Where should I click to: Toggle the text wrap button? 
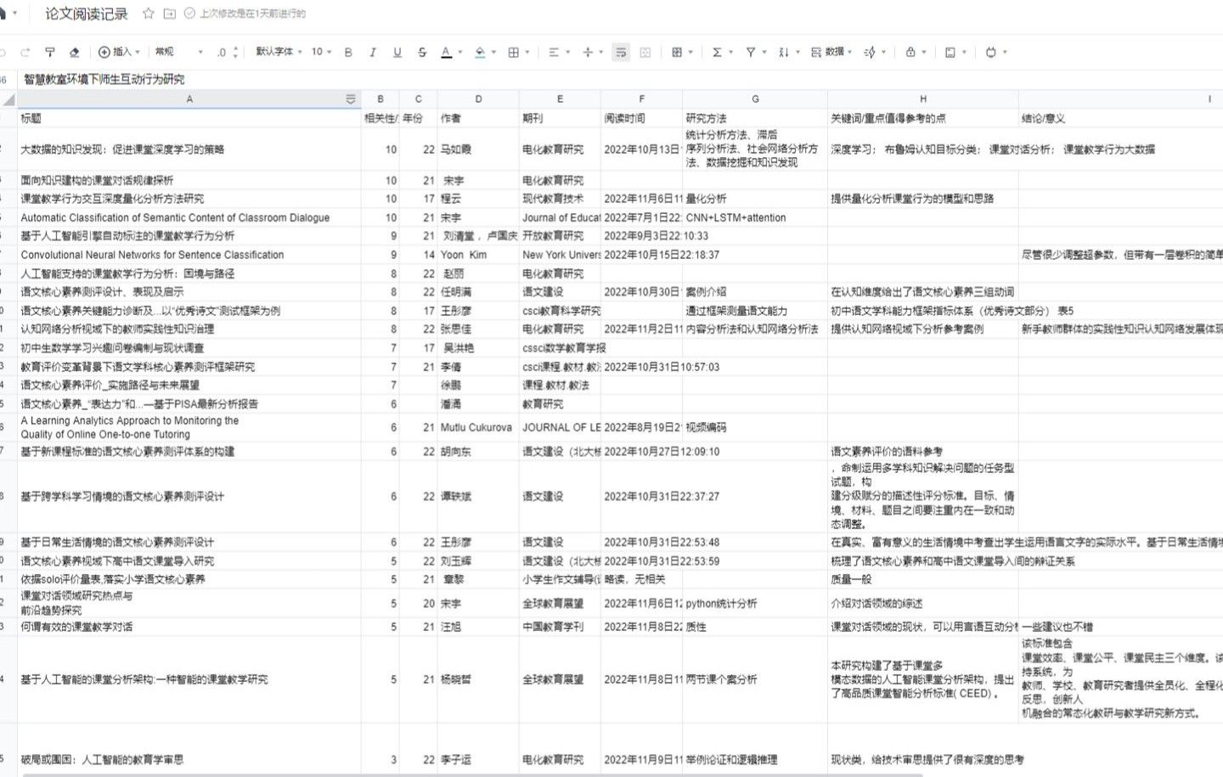(x=621, y=52)
